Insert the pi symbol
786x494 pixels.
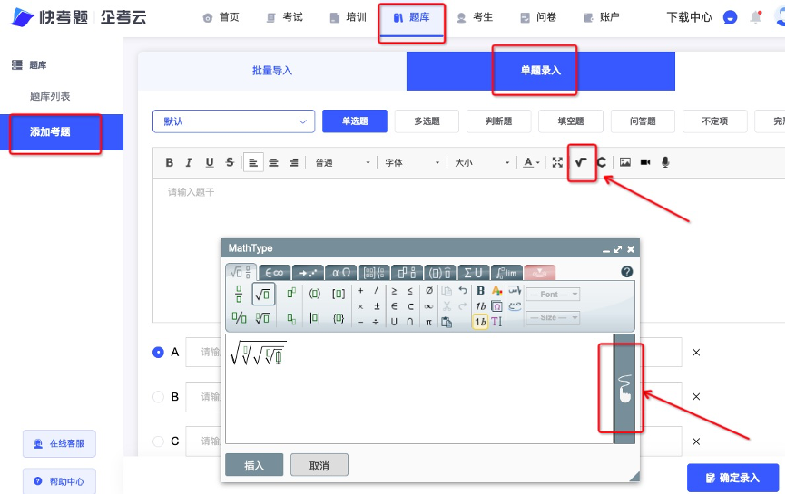tap(428, 323)
